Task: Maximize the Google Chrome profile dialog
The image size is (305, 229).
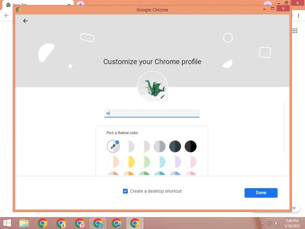Action: click(273, 8)
